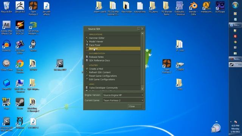Minimize the Source SDK window
This screenshot has width=242, height=136.
(139, 29)
